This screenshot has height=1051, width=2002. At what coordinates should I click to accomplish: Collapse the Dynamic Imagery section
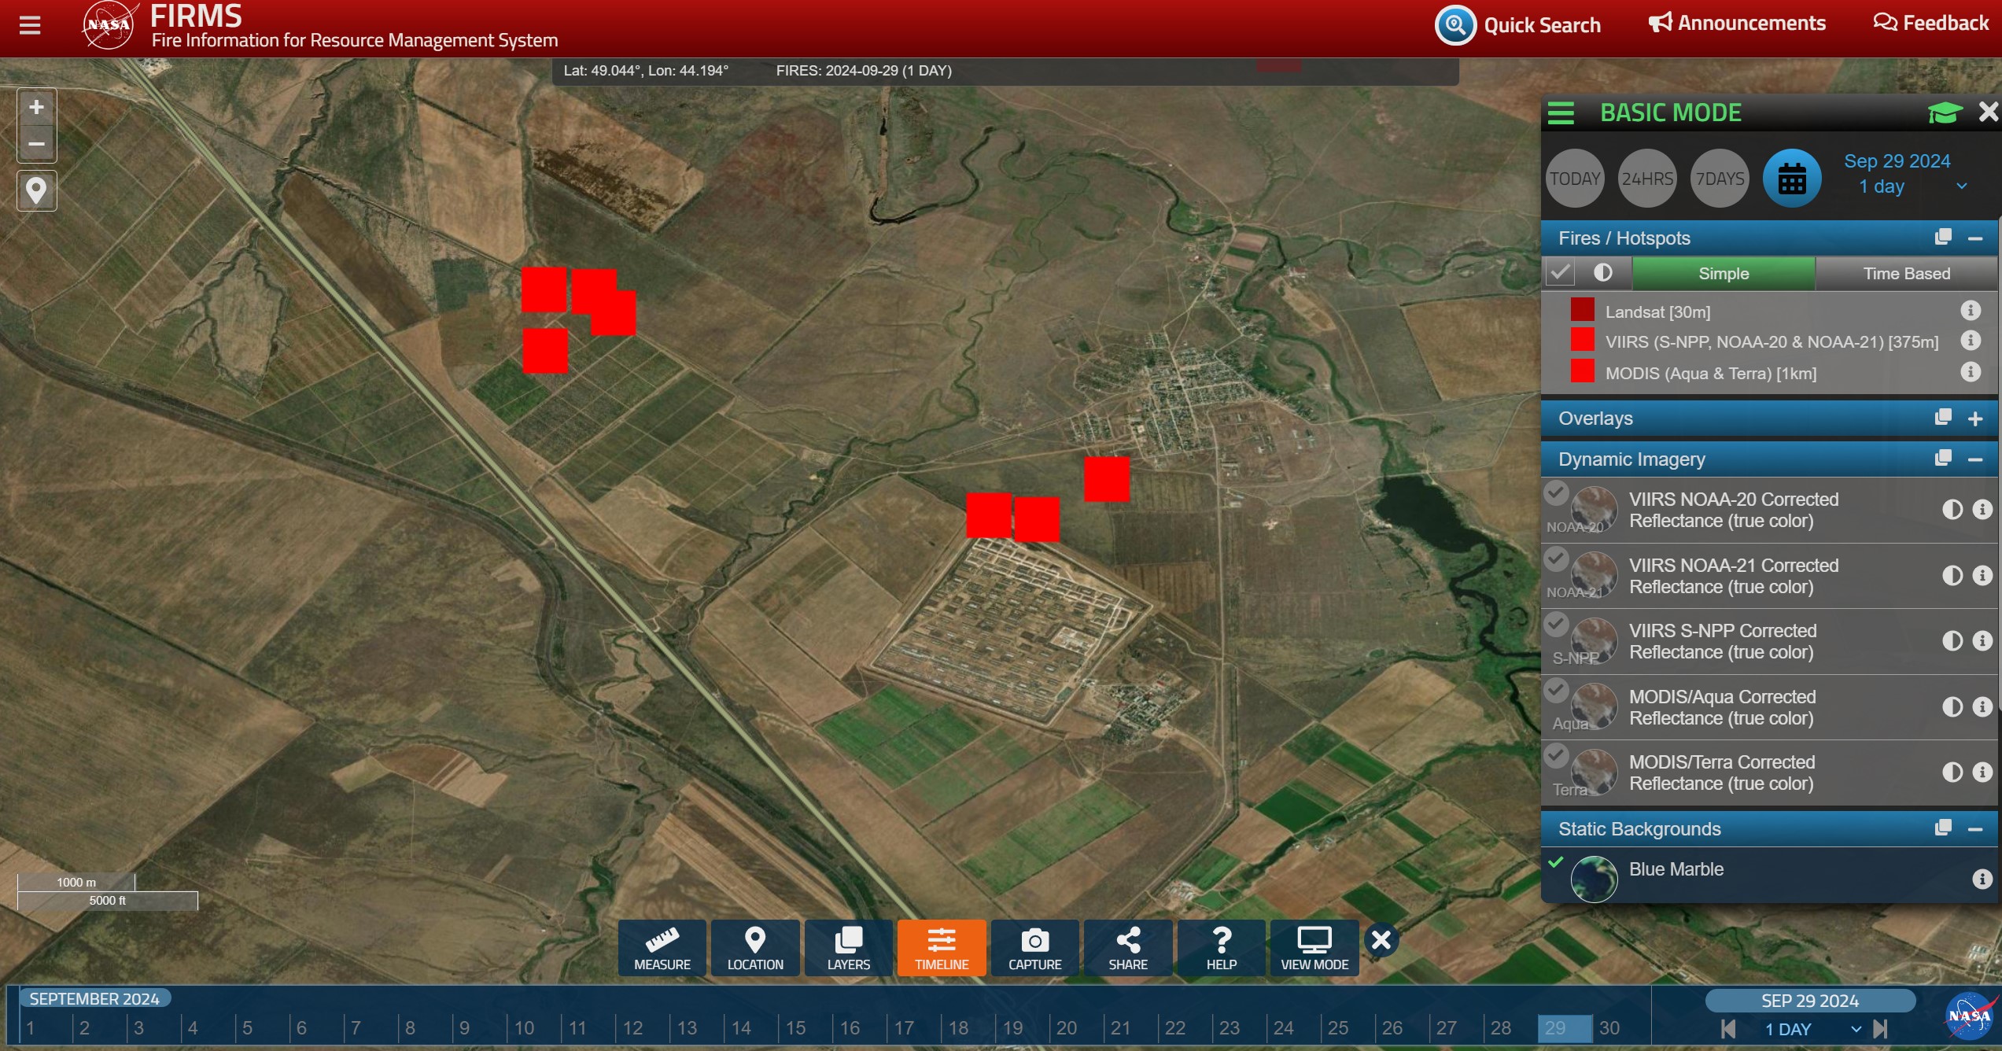pos(1975,459)
